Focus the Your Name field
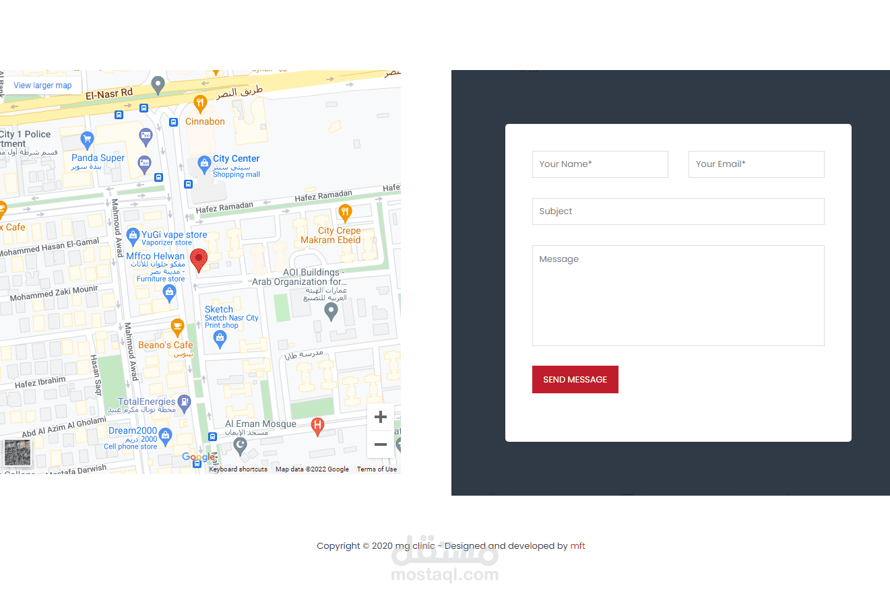The width and height of the screenshot is (890, 596). [600, 164]
